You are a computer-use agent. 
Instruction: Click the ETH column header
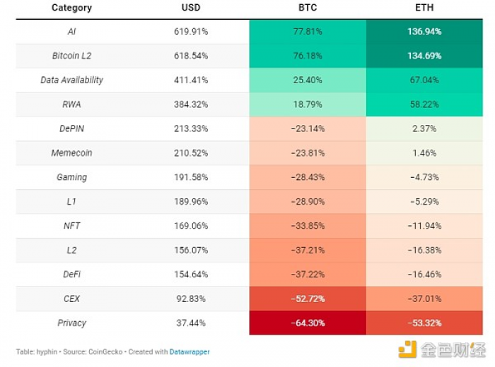[424, 8]
